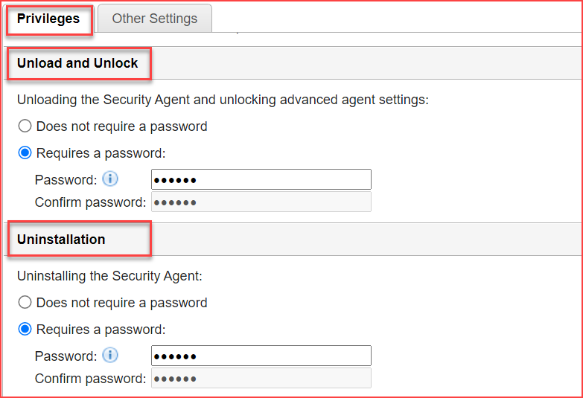
Task: Click 'Password:' label in Uninstallation section
Action: pos(66,356)
